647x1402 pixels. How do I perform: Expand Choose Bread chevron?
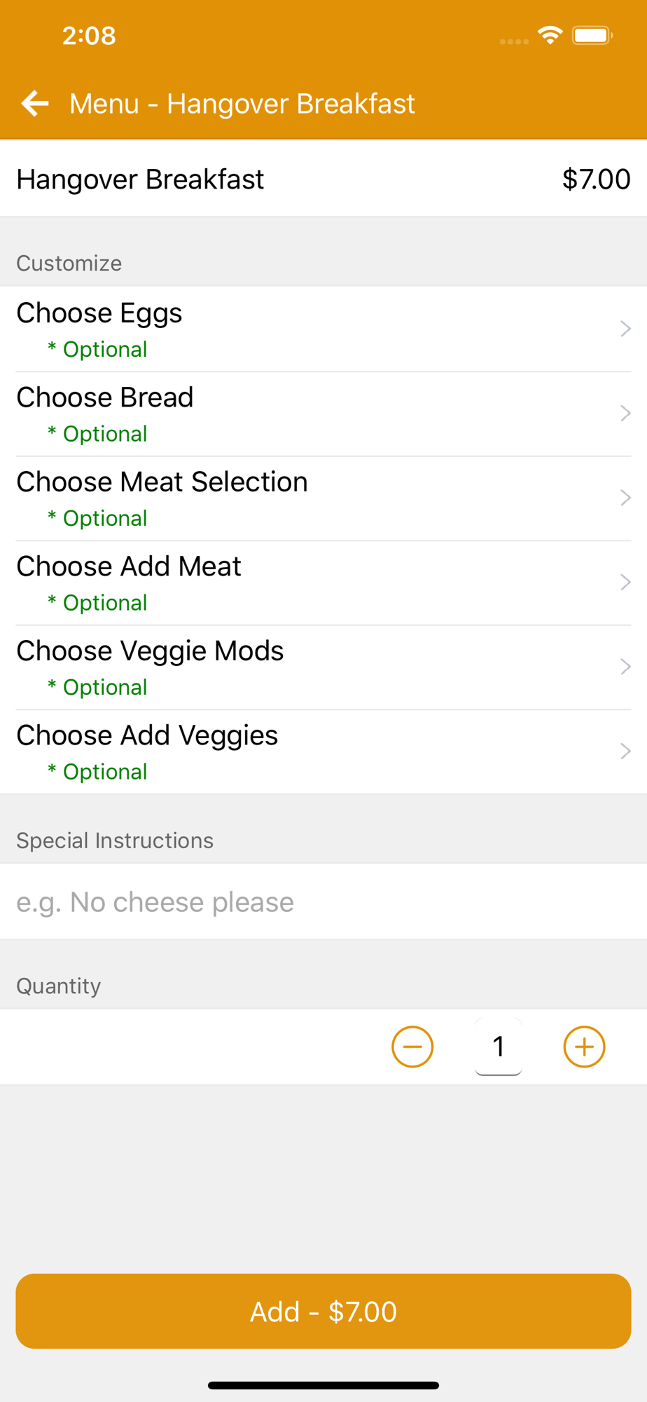(x=625, y=414)
